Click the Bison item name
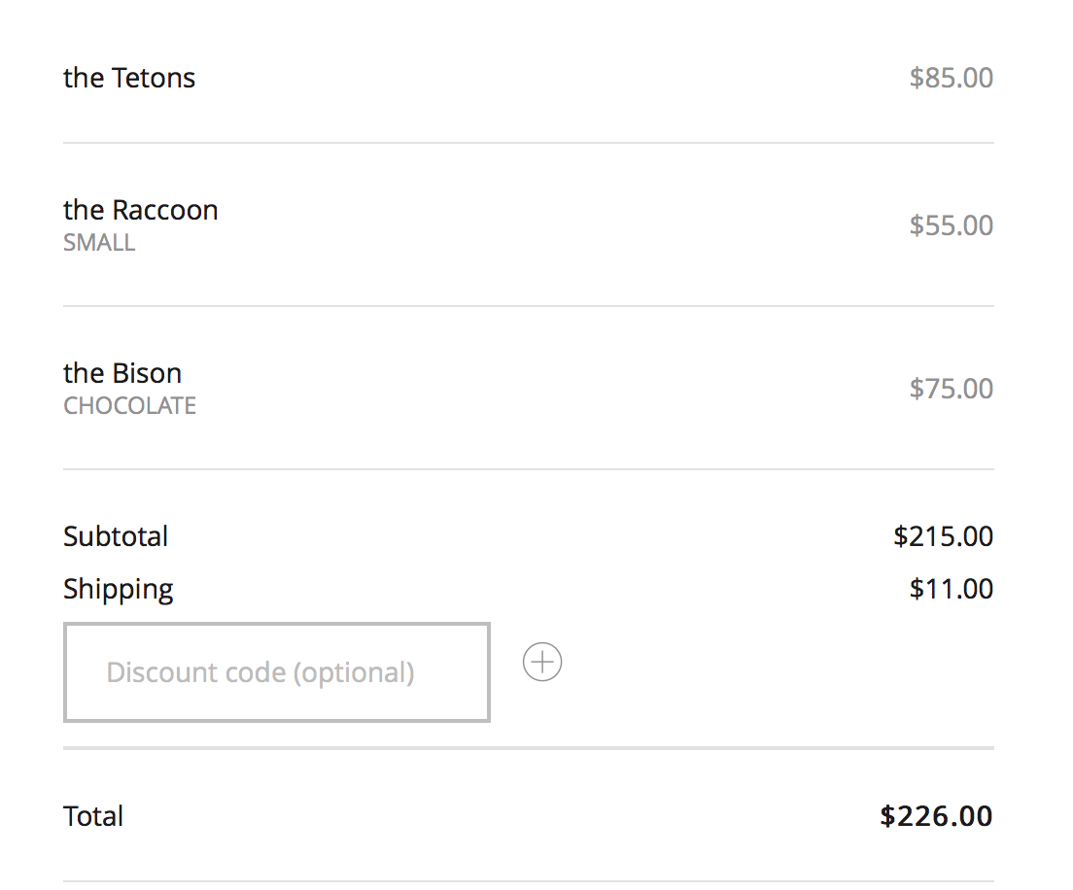1073x890 pixels. (122, 373)
